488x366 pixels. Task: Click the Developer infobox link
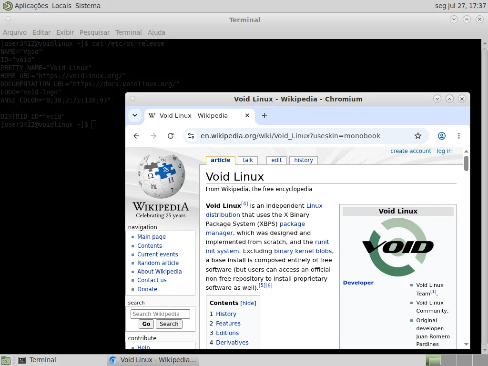coord(358,283)
